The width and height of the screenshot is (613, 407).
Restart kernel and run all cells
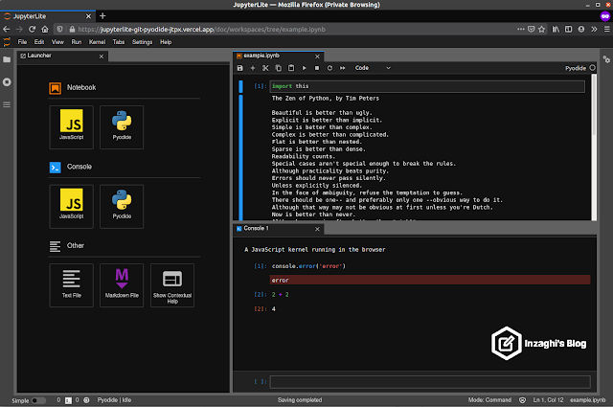tap(343, 68)
